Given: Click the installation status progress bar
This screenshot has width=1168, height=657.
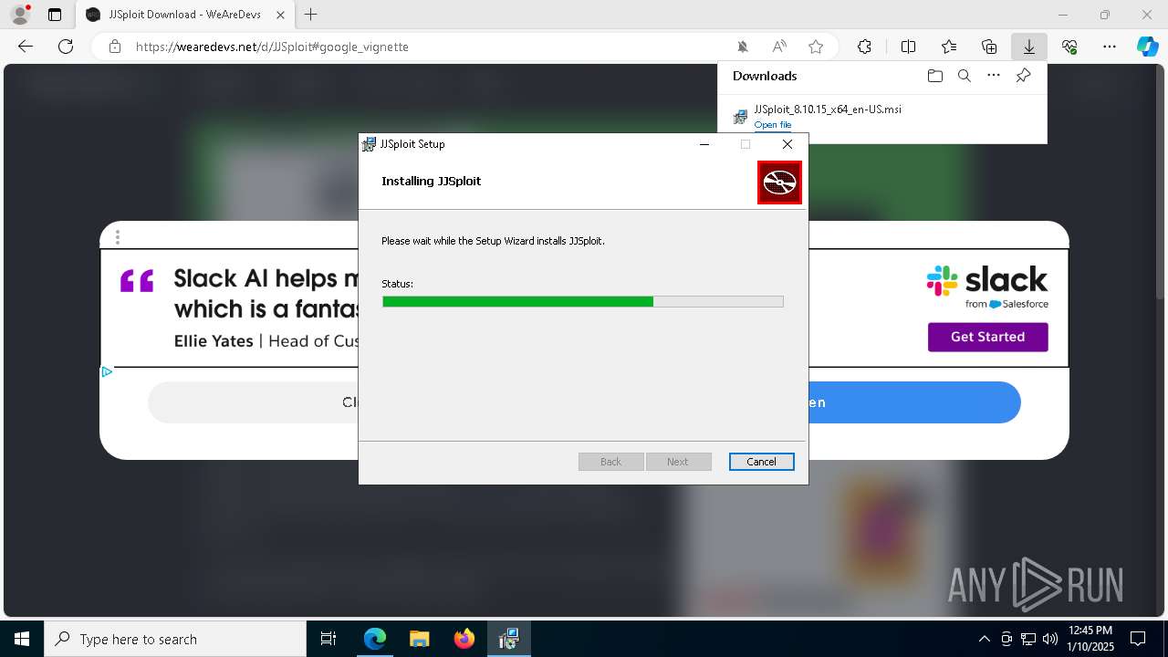Looking at the screenshot, I should point(582,301).
